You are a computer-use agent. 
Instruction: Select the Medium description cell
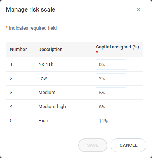[47, 93]
